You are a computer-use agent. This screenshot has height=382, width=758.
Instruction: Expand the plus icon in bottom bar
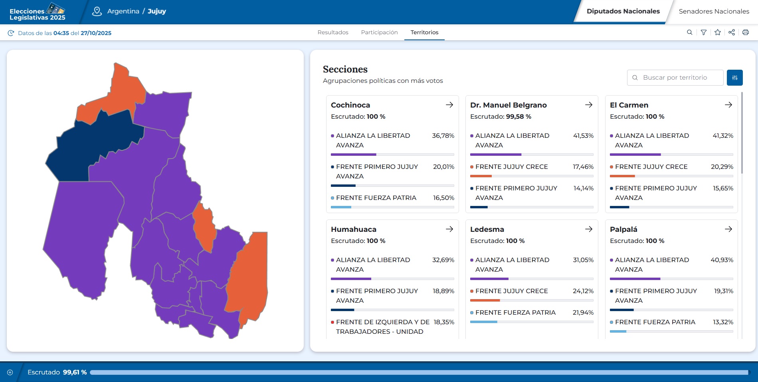click(x=10, y=372)
